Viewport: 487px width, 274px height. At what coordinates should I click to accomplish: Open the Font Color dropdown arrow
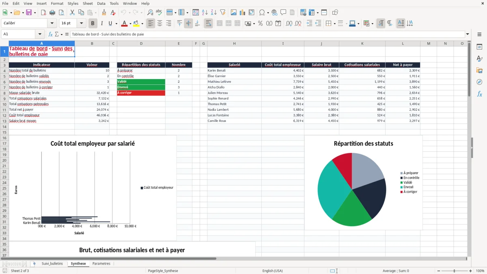130,24
